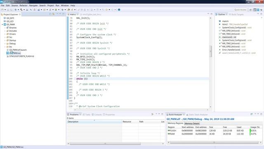Click the Debug perspective icon at far right
This screenshot has height=149, width=264.
(x=261, y=10)
